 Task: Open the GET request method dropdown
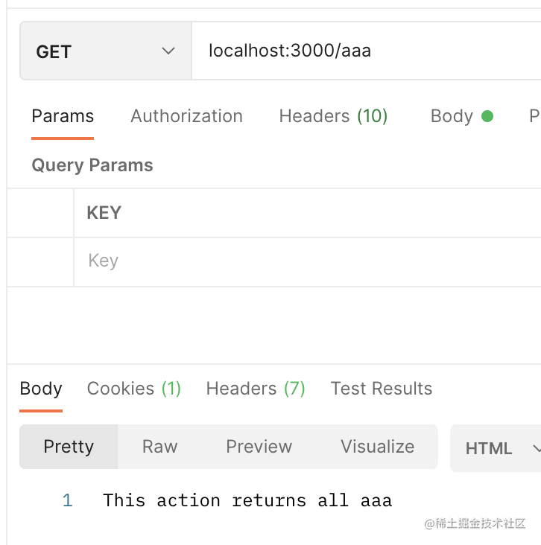105,51
